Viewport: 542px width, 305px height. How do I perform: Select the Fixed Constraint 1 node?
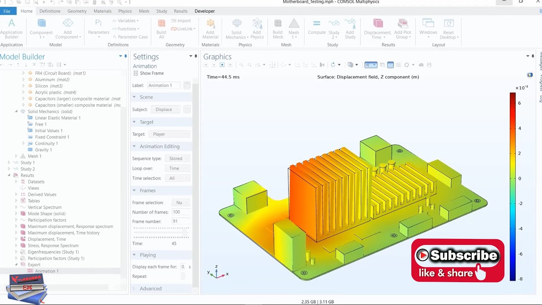click(x=52, y=137)
